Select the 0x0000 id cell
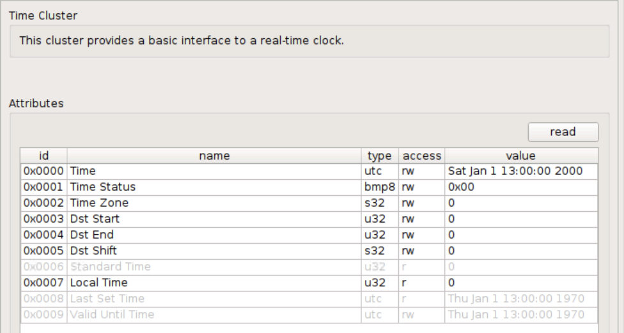 [43, 171]
